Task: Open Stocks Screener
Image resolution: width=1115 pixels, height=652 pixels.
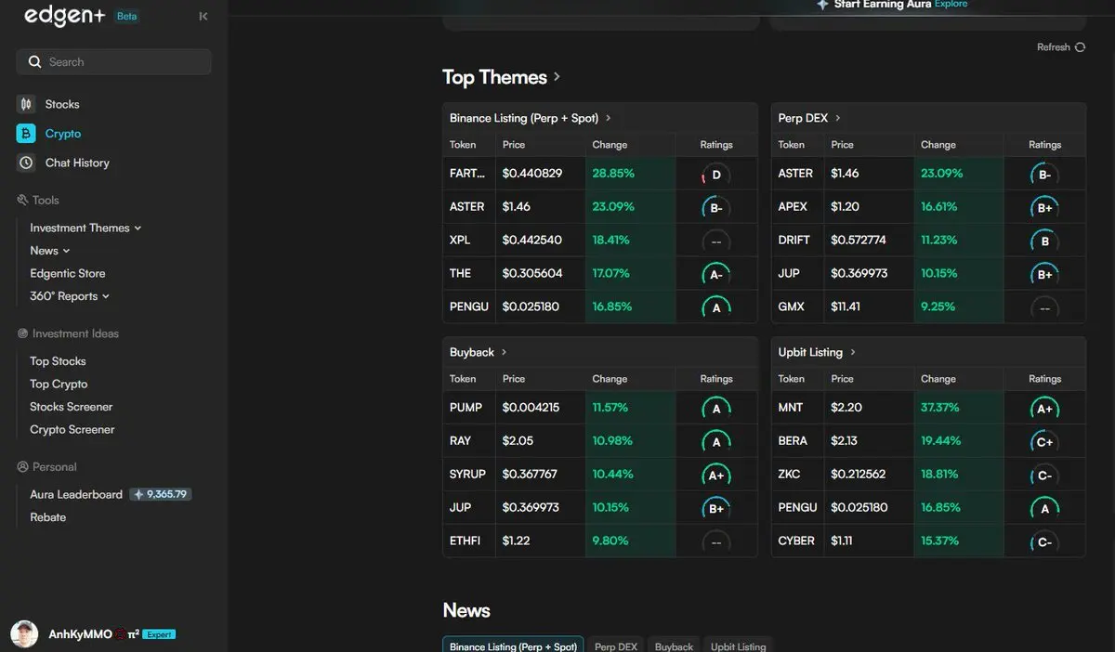Action: (72, 407)
